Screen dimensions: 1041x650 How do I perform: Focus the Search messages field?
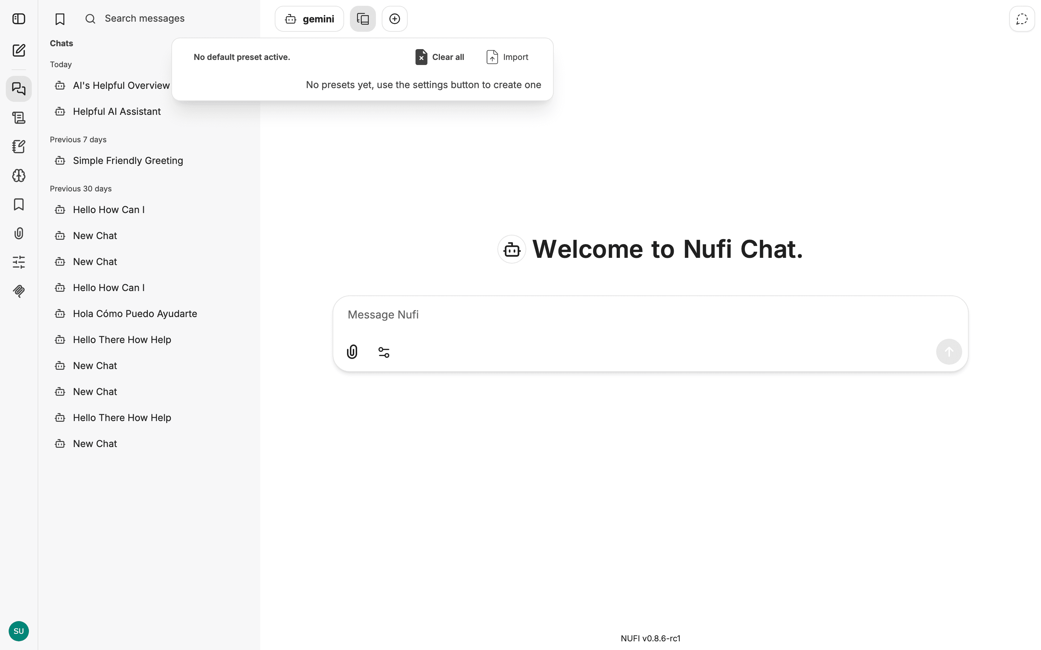click(168, 18)
